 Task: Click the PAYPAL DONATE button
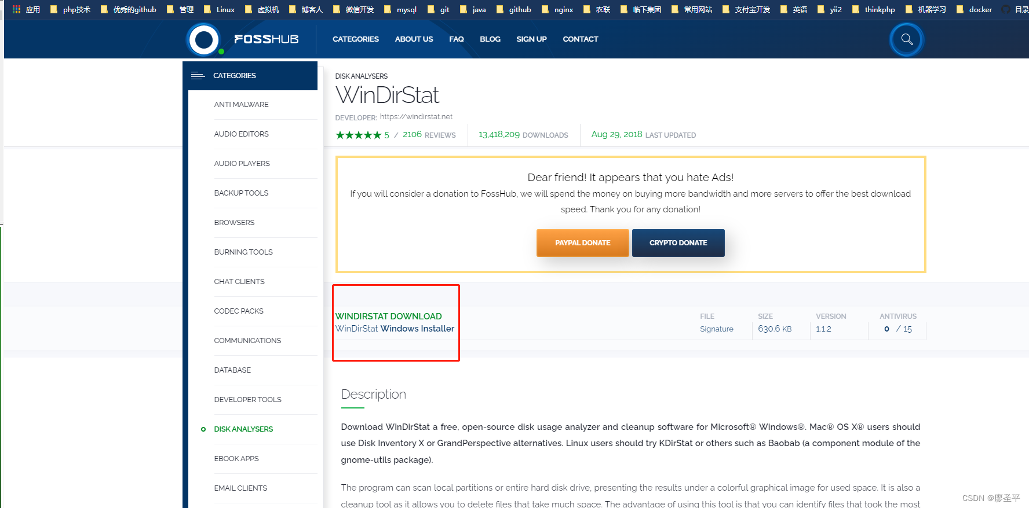(x=582, y=243)
